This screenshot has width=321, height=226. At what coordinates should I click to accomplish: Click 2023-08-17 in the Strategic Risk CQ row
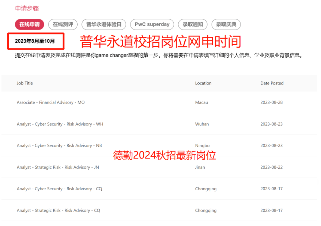(271, 210)
